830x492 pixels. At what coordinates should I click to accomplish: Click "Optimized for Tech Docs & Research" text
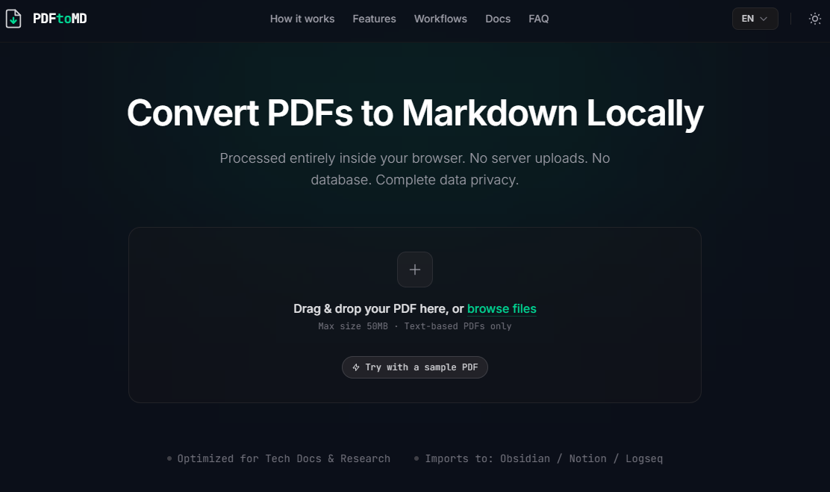point(284,458)
